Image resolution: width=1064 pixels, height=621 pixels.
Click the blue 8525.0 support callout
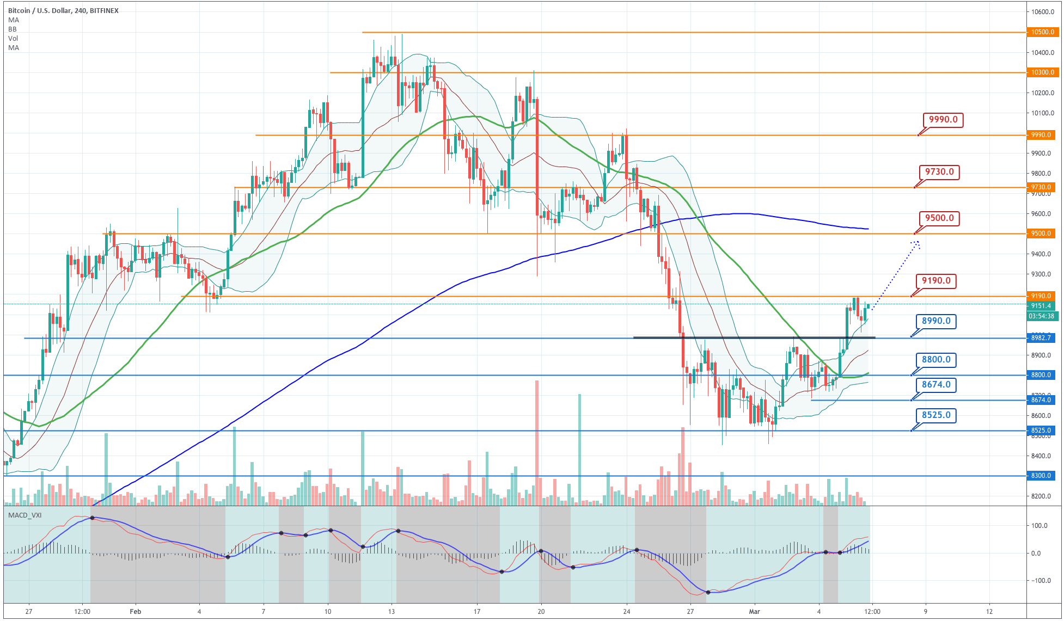[x=936, y=415]
